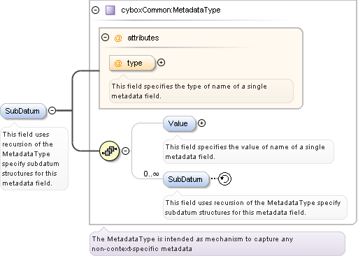This screenshot has width=358, height=258.
Task: Select the nested SubDatum element node
Action: click(186, 179)
